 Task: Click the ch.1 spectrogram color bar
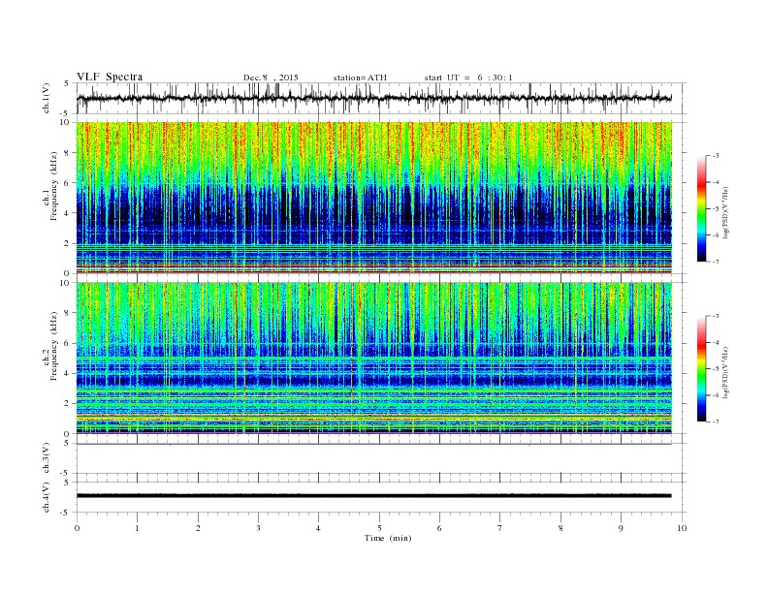click(701, 209)
